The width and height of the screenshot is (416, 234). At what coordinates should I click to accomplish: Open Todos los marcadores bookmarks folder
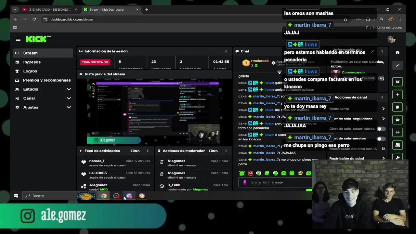point(384,28)
